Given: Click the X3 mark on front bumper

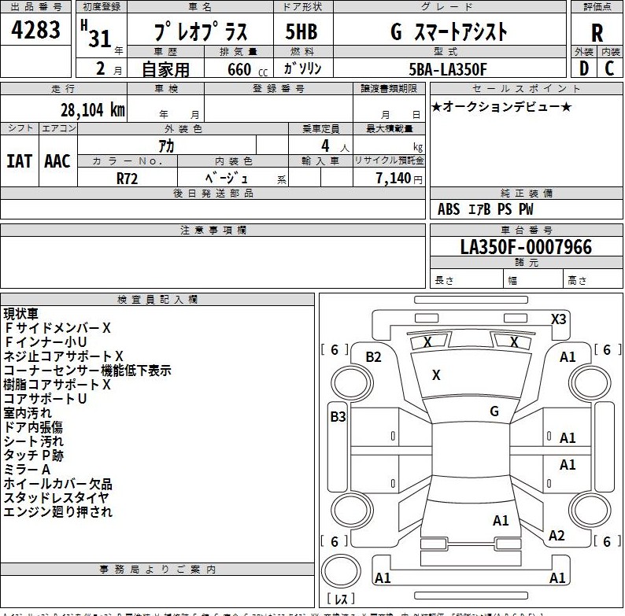Looking at the screenshot, I should click(x=558, y=319).
